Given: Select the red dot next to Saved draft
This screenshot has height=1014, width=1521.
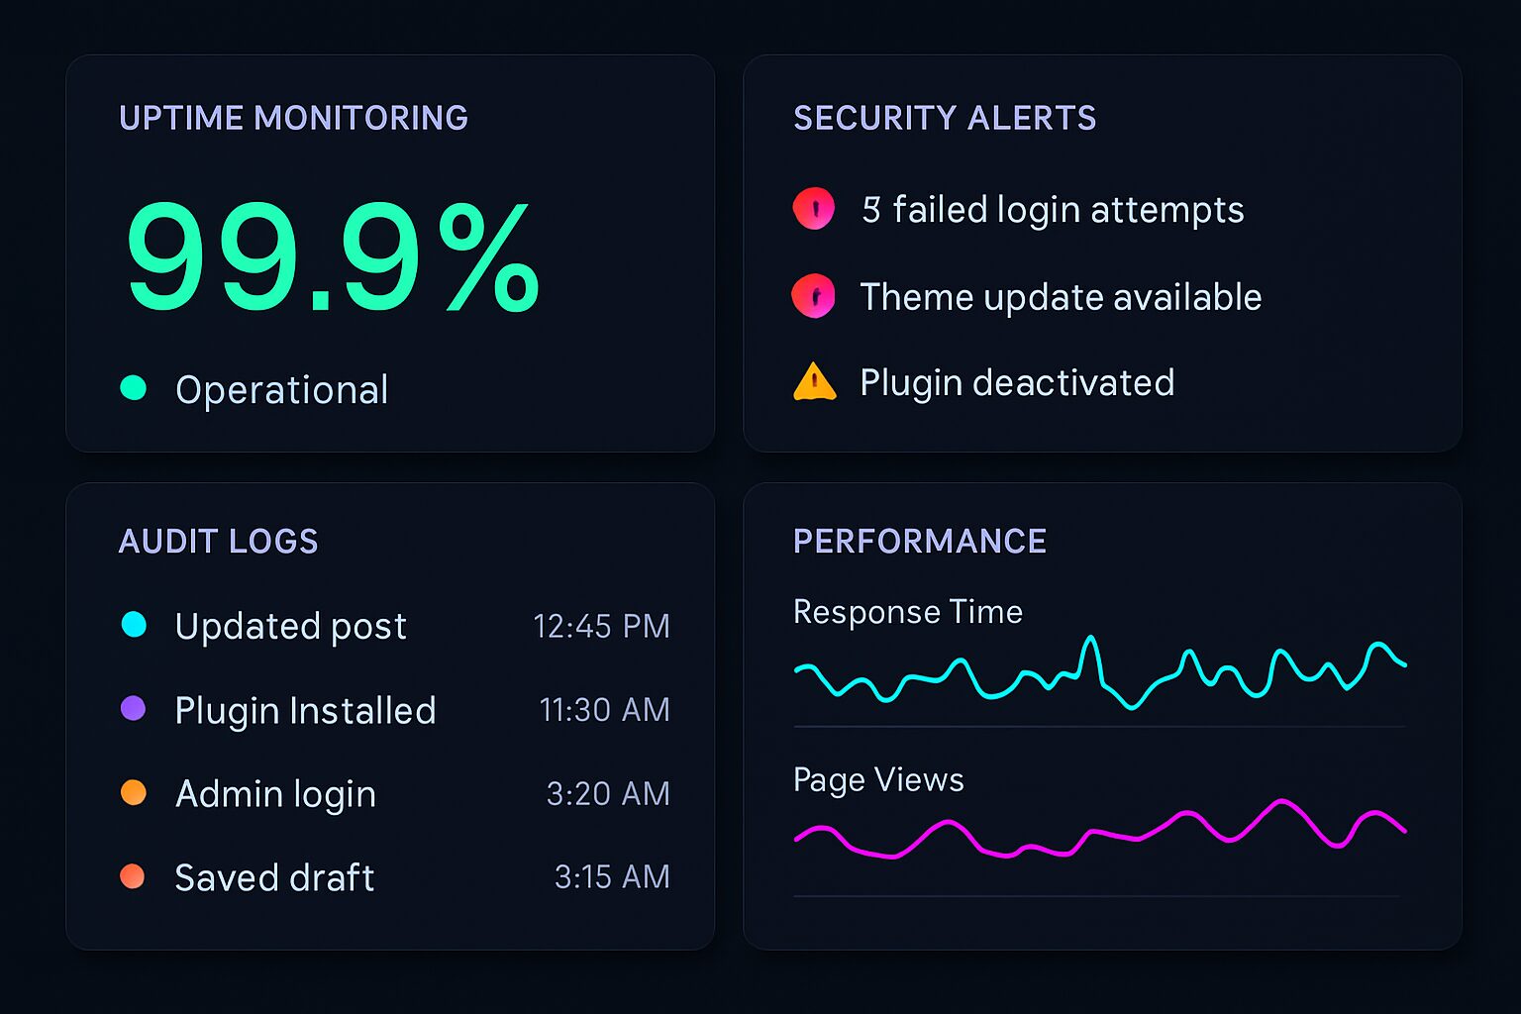Looking at the screenshot, I should pyautogui.click(x=136, y=876).
